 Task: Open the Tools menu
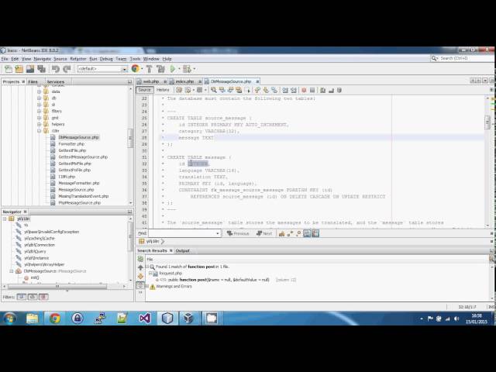[135, 59]
